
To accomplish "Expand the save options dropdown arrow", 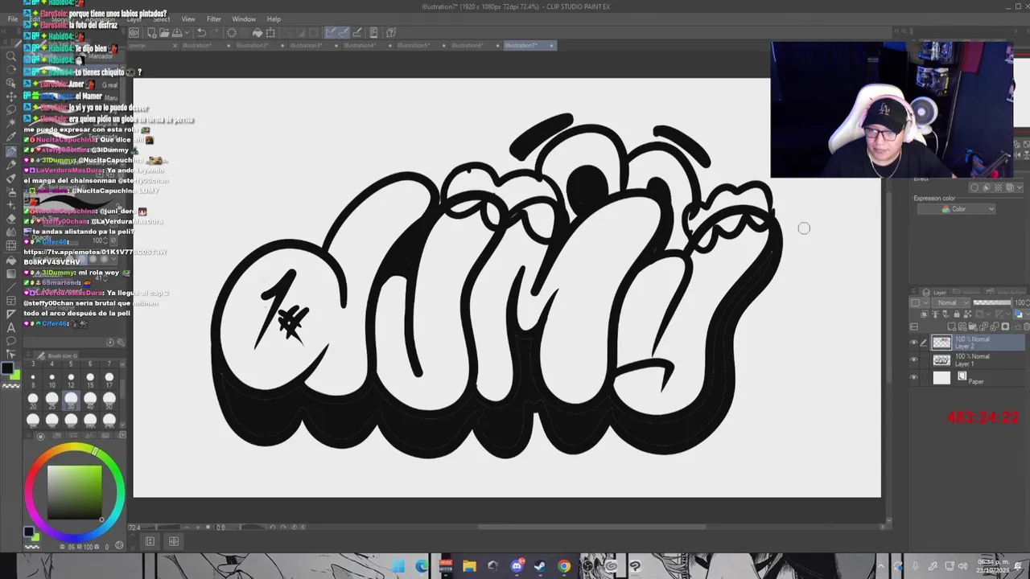I will pos(187,32).
